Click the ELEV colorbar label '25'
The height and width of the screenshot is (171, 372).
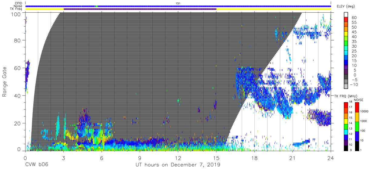(354, 51)
